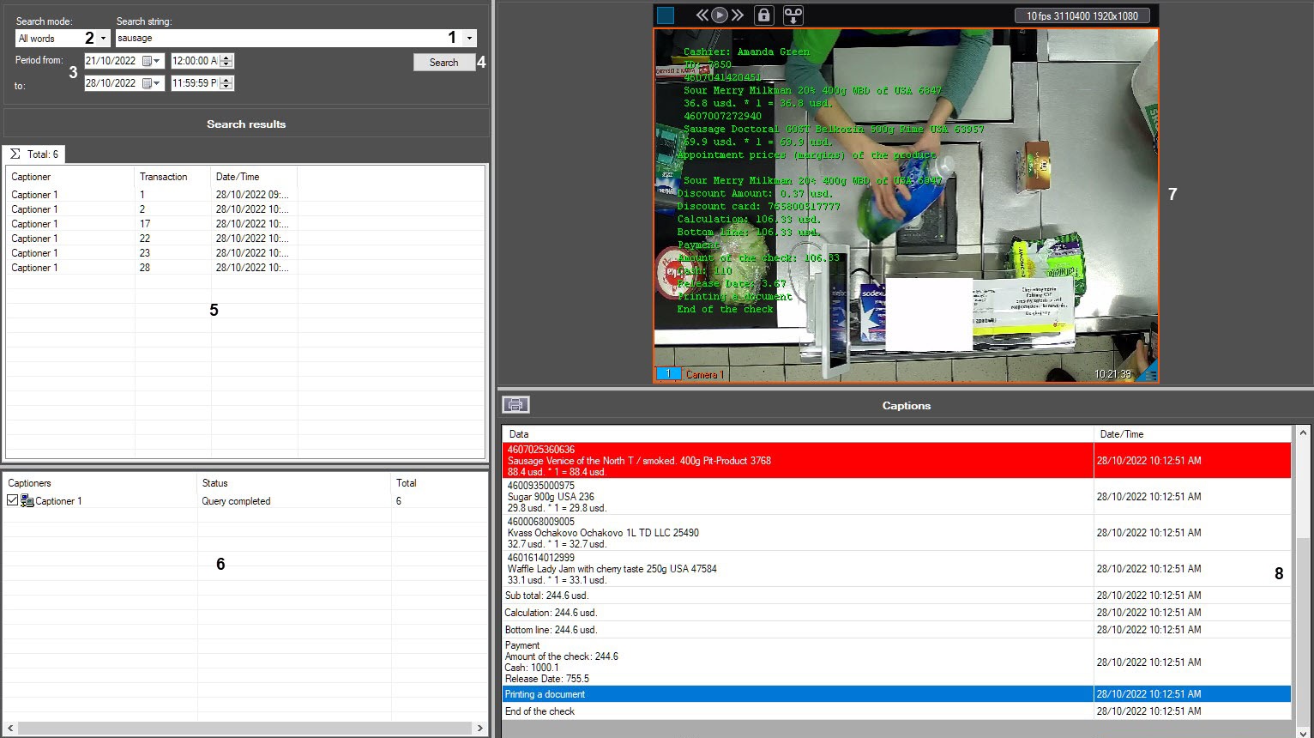Select the Waffle Lady Jam caption row
The image size is (1314, 738).
coord(896,569)
